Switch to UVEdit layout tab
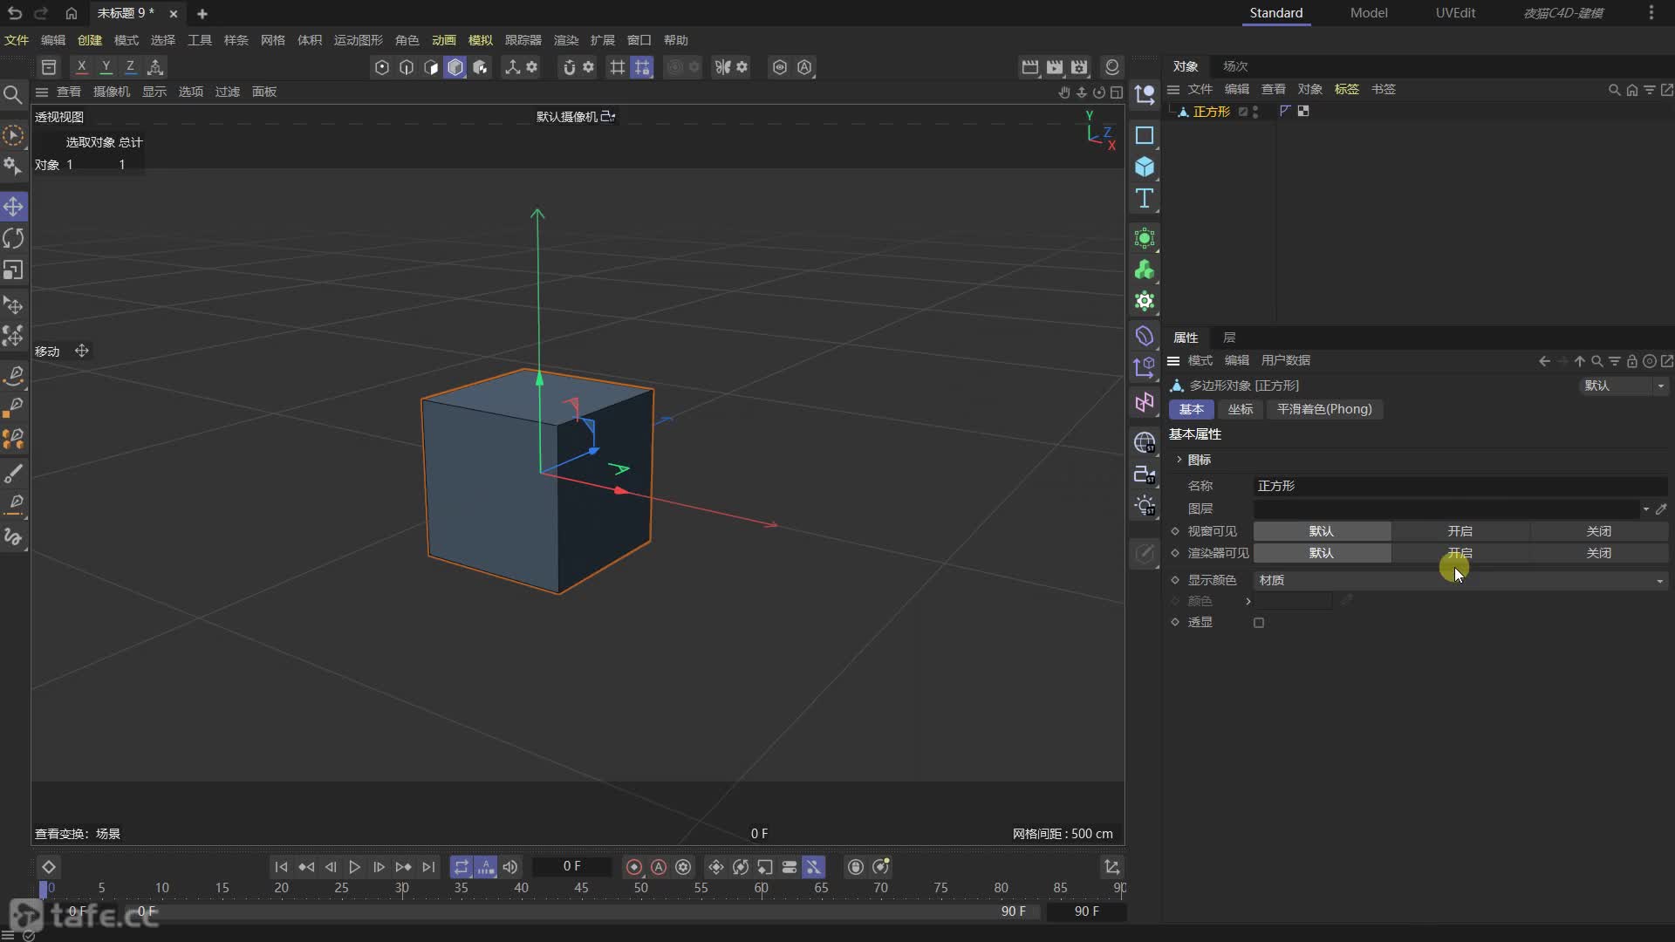 tap(1455, 13)
